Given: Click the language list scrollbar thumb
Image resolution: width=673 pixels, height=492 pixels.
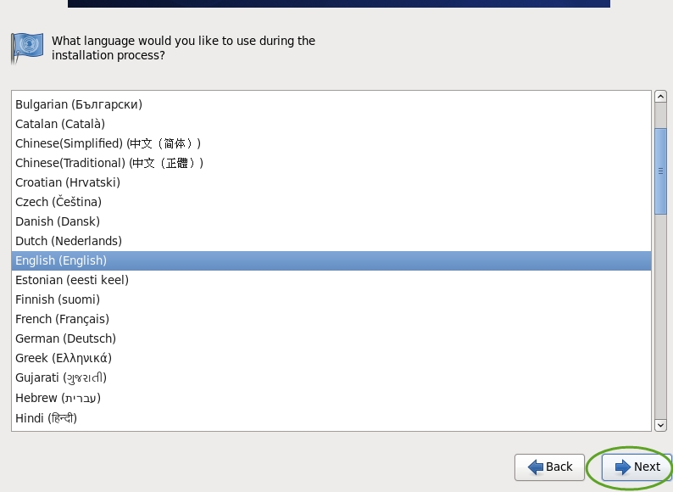Looking at the screenshot, I should [660, 171].
